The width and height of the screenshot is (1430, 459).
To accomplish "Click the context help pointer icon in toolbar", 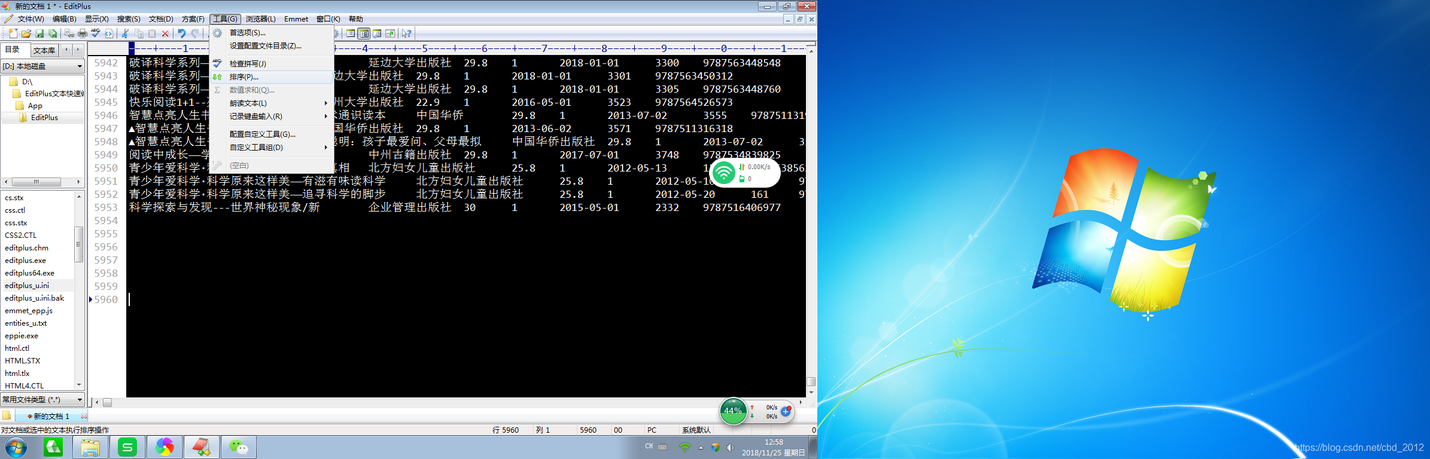I will [407, 33].
